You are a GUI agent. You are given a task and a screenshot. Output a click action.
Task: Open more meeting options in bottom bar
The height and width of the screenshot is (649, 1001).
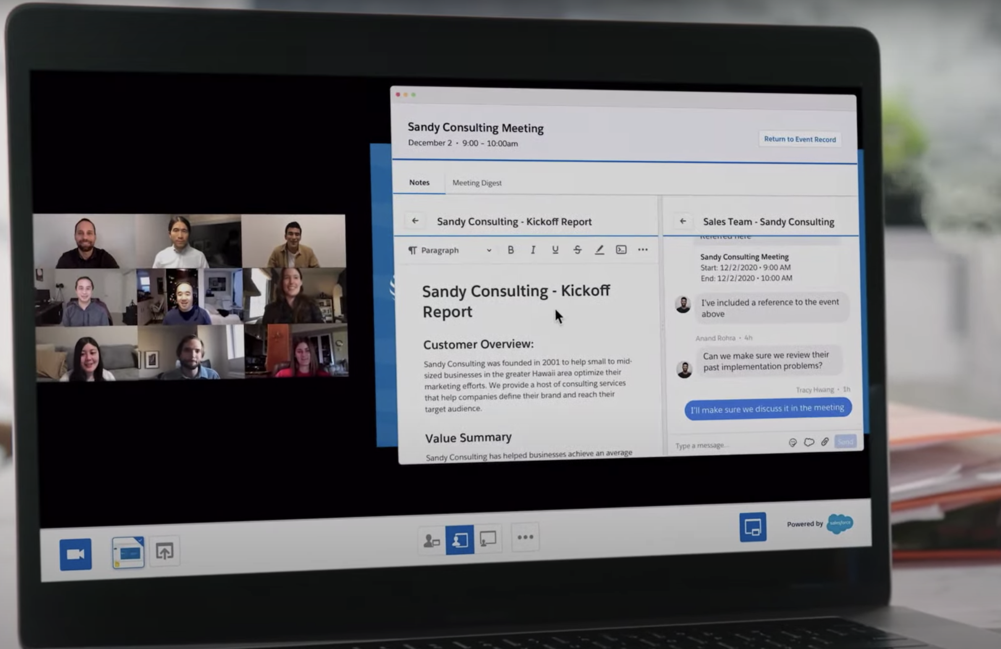click(x=525, y=537)
